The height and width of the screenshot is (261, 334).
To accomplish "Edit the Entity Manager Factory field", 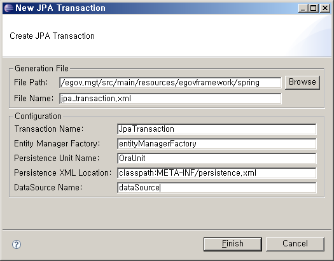I will (x=217, y=144).
